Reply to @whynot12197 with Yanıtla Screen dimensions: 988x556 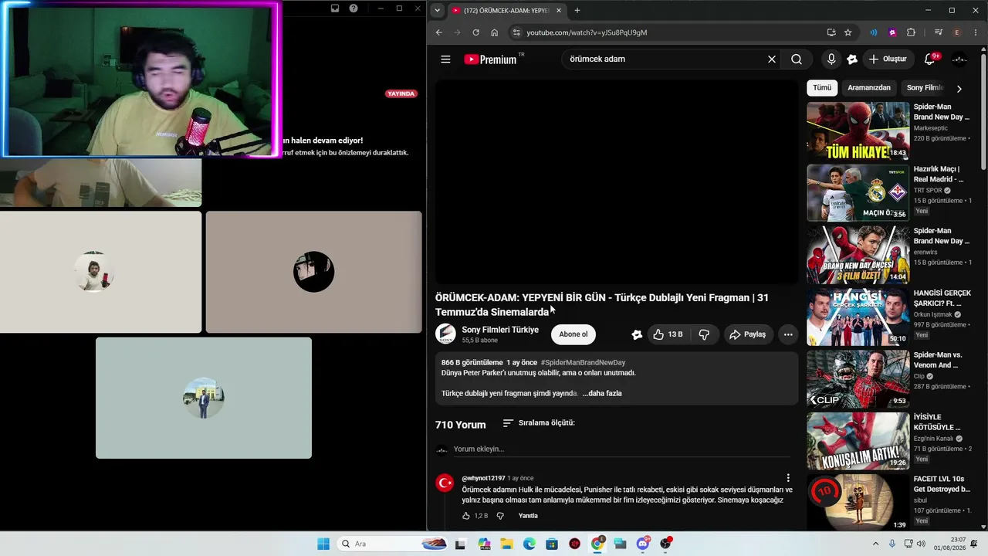(528, 516)
